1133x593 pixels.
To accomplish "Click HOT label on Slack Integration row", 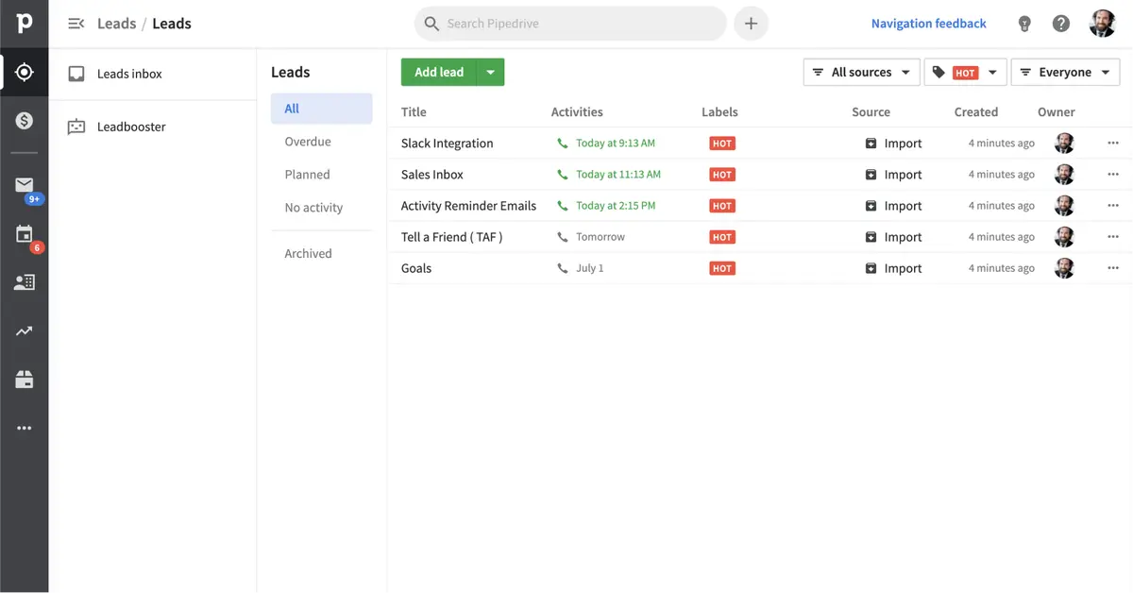I will [x=722, y=144].
